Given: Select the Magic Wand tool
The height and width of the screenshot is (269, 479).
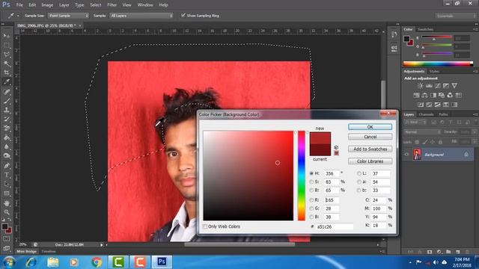Looking at the screenshot, I should [x=7, y=64].
